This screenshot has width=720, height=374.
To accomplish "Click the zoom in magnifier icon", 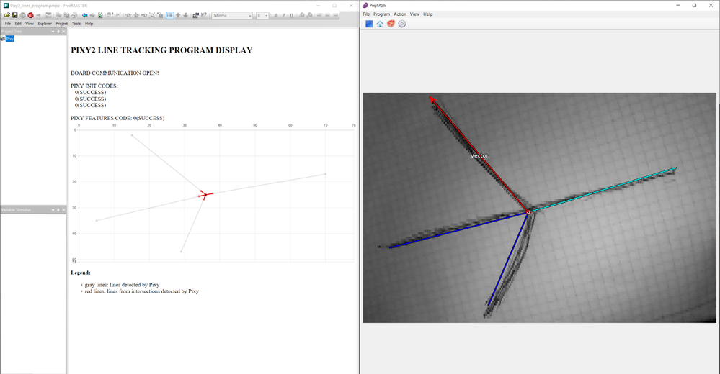I will pyautogui.click(x=302, y=15).
